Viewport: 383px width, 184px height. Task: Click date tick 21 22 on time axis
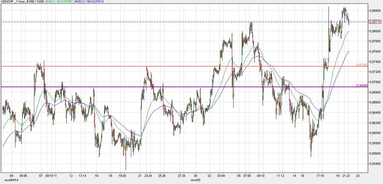(x=346, y=175)
